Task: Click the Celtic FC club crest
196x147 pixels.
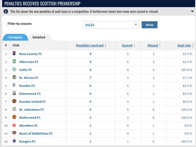Action: pos(14,69)
